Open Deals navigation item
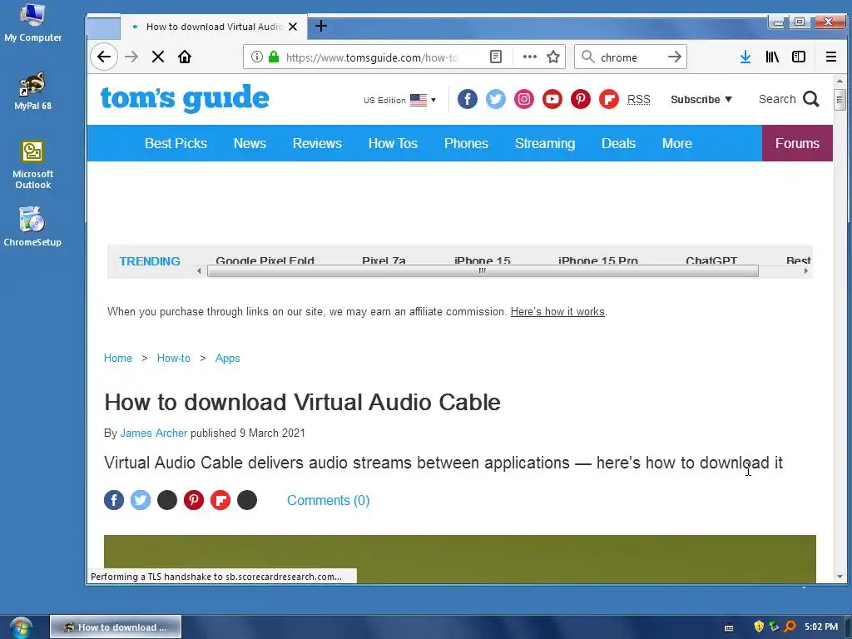This screenshot has height=639, width=852. (618, 143)
